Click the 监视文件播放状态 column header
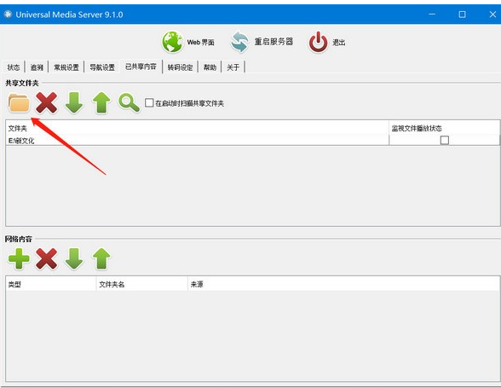This screenshot has width=501, height=388. click(444, 128)
